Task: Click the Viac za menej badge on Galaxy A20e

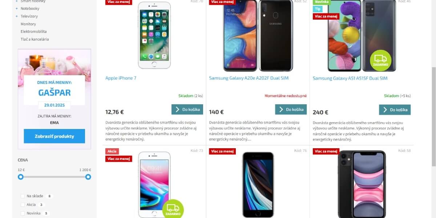Action: pyautogui.click(x=222, y=2)
